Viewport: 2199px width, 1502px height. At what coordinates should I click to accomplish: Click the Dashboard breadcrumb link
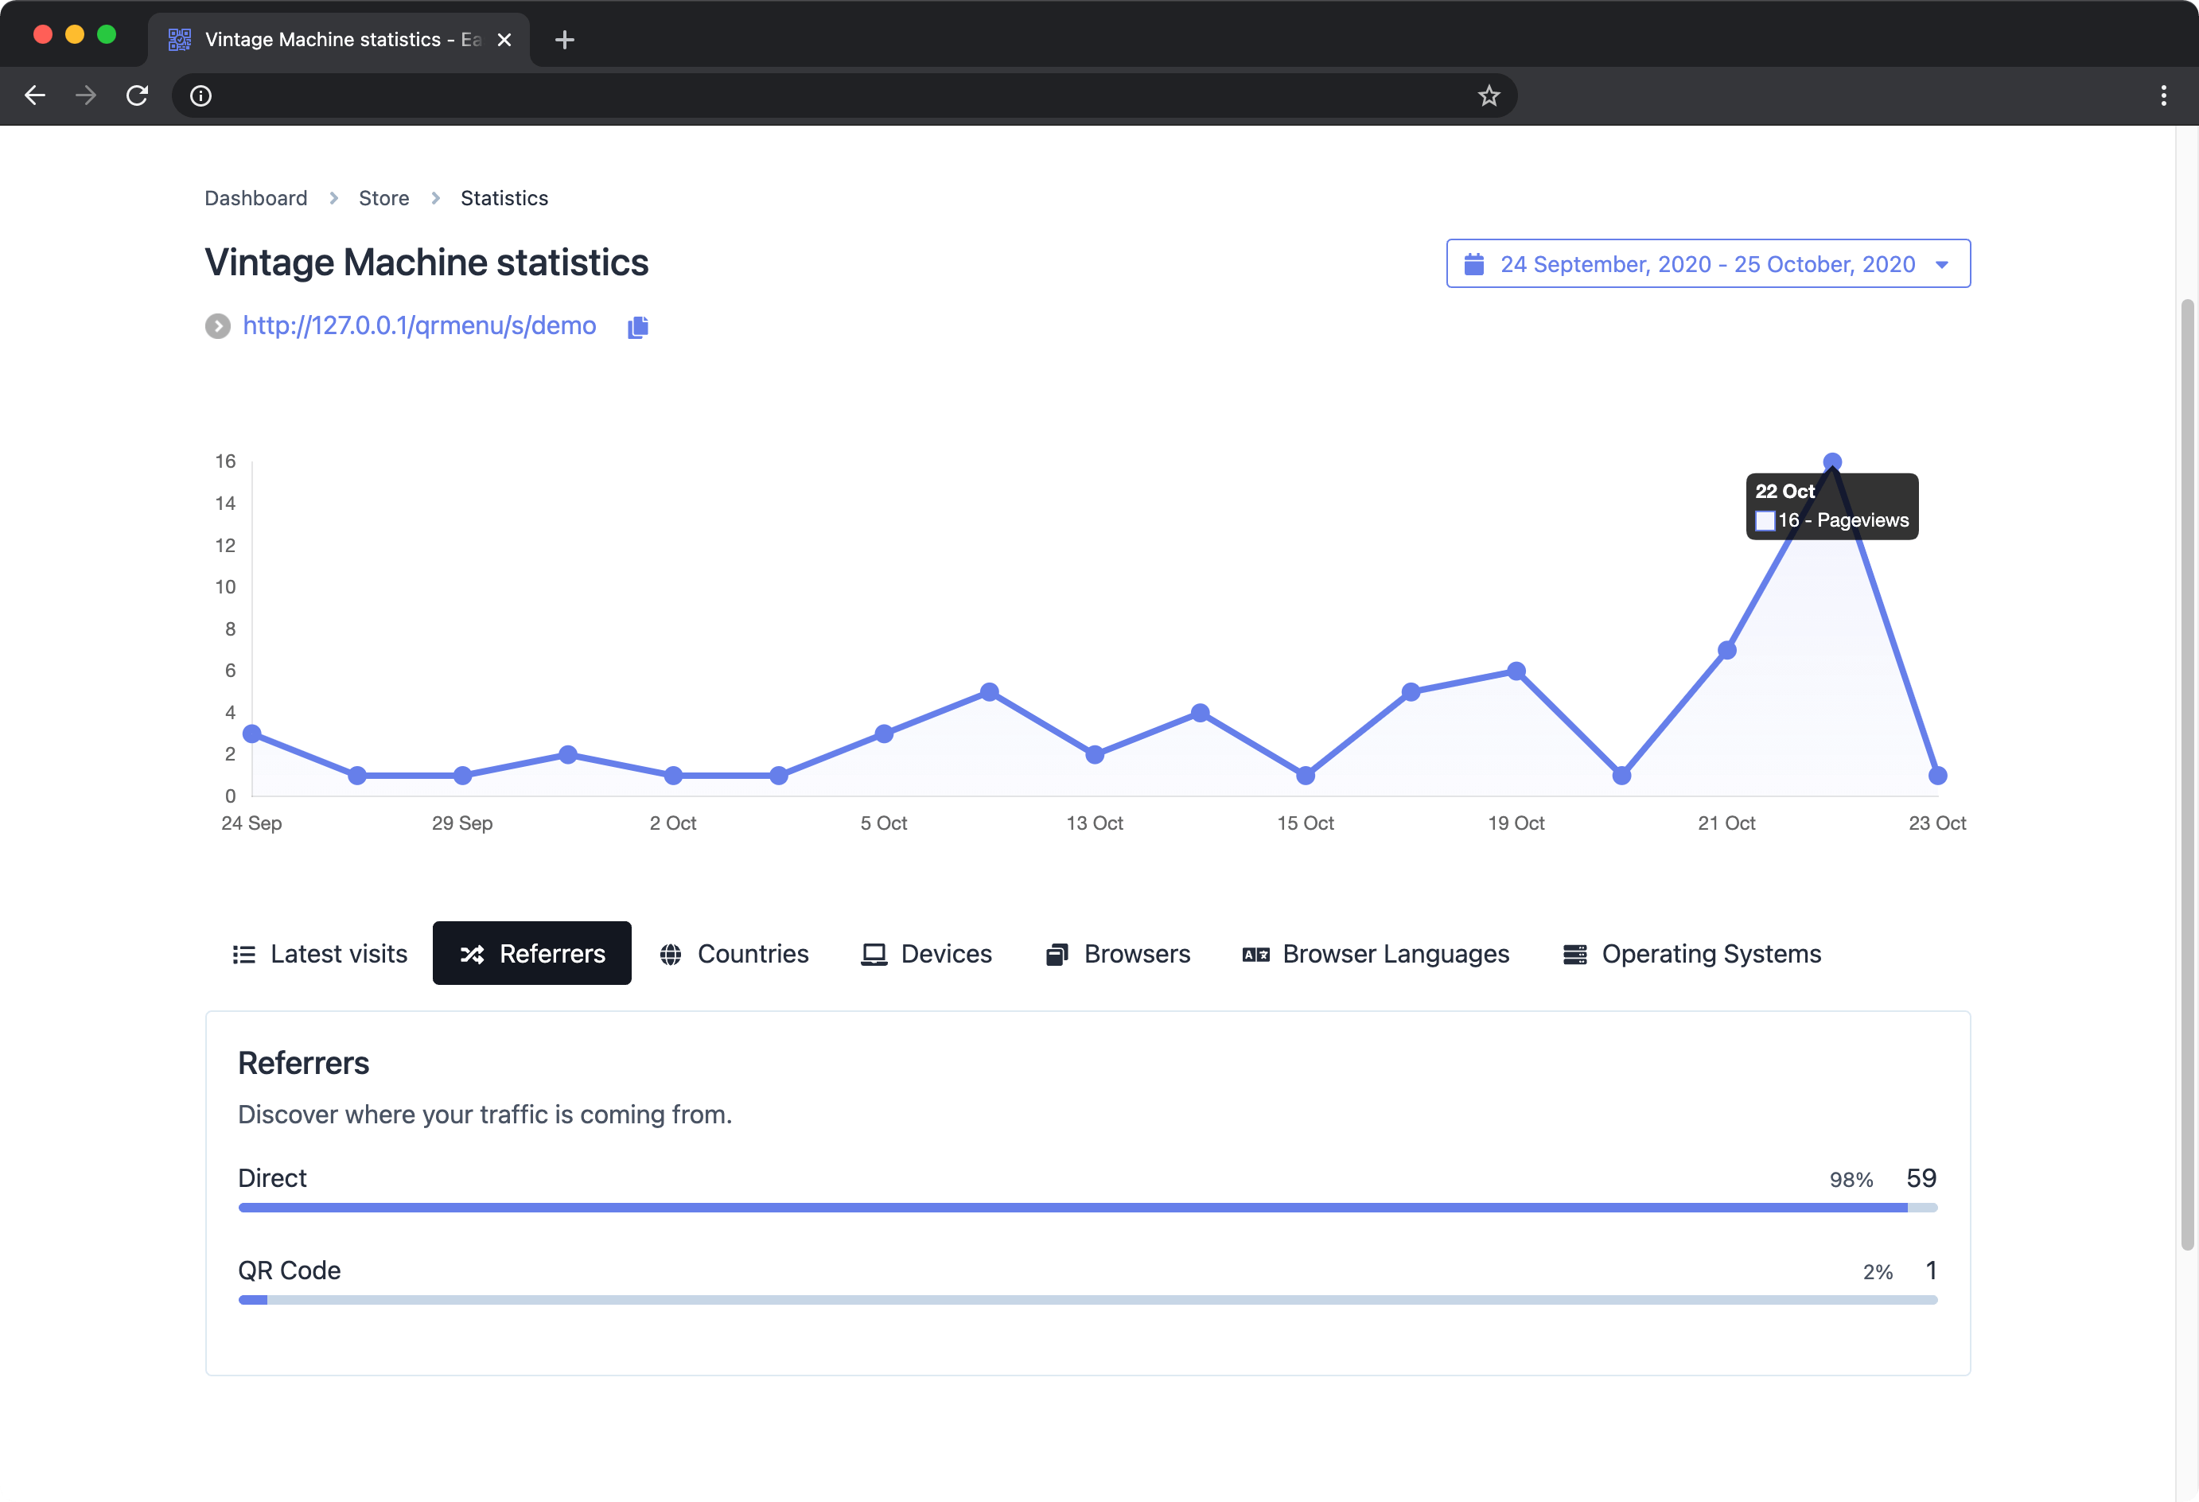(255, 197)
